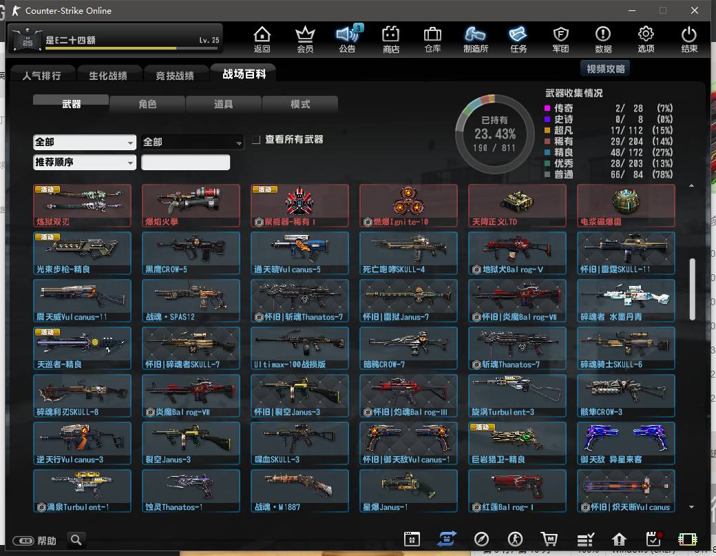716x556 pixels.
Task: Open the 仓库 inventory icon
Action: click(432, 39)
